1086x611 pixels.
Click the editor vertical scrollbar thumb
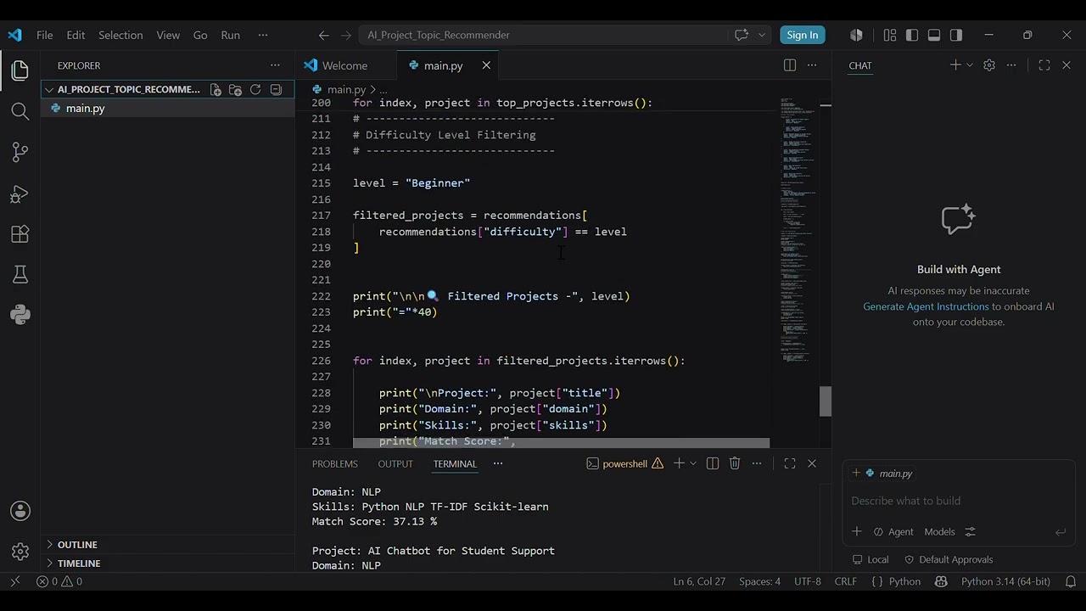click(826, 401)
